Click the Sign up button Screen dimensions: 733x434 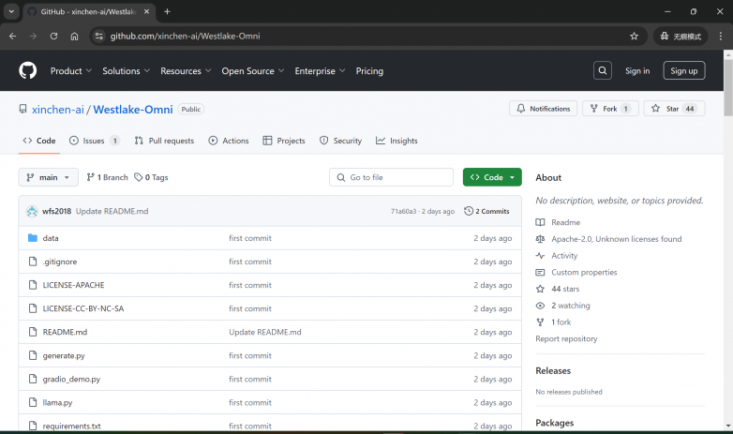click(x=684, y=70)
